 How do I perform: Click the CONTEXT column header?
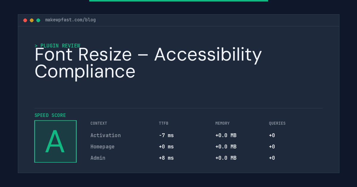click(x=99, y=123)
